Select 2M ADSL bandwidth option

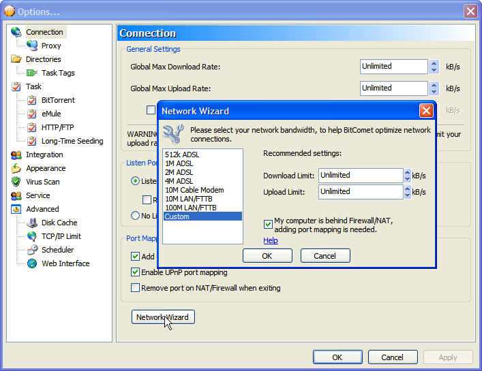(x=202, y=172)
